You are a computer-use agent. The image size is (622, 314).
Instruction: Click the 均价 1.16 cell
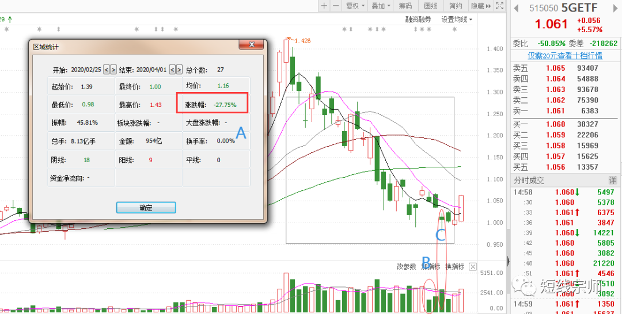pos(216,86)
